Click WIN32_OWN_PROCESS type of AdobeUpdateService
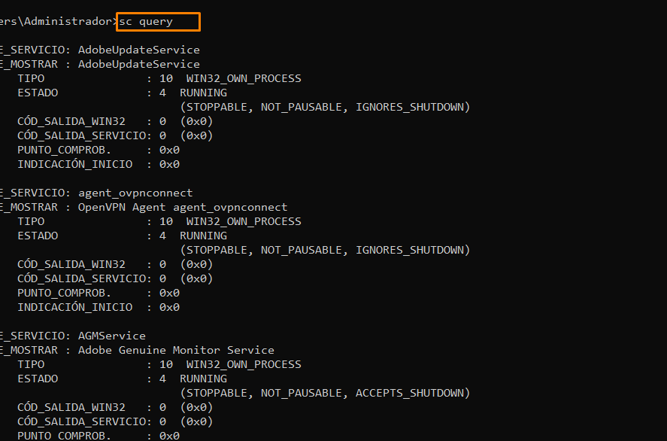Screen dimensions: 667x441 (244, 78)
